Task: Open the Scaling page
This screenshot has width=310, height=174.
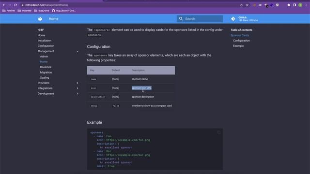Action: click(x=45, y=78)
